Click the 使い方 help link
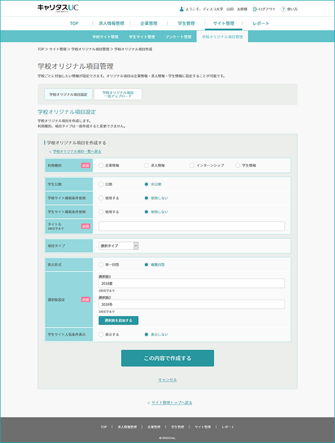The image size is (335, 443). coord(293,9)
